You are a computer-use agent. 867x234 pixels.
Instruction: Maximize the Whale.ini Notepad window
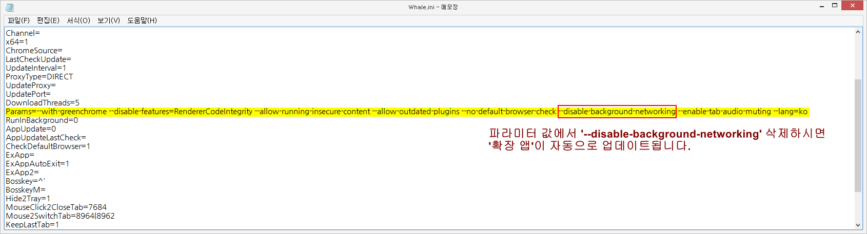coord(835,6)
